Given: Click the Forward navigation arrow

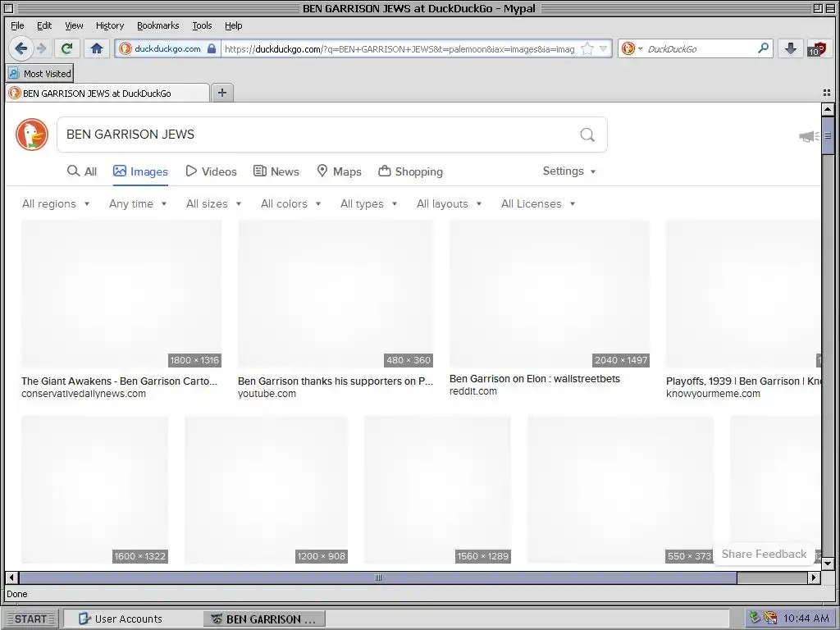Looking at the screenshot, I should click(41, 48).
